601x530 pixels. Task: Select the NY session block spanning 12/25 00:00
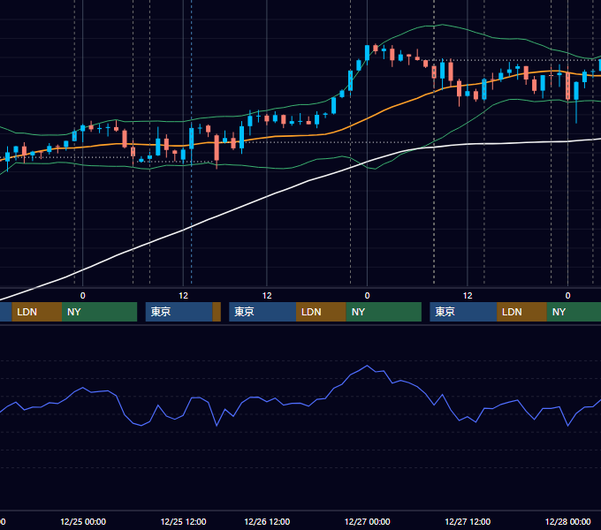point(99,312)
